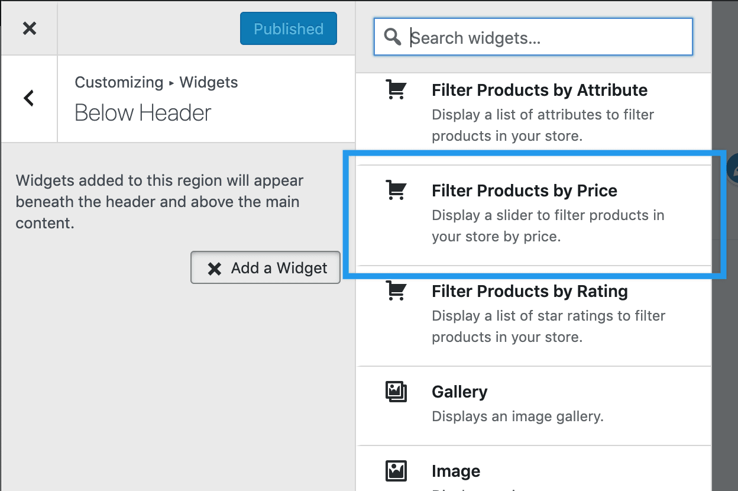Image resolution: width=738 pixels, height=491 pixels.
Task: Select the Image widget title
Action: (456, 471)
